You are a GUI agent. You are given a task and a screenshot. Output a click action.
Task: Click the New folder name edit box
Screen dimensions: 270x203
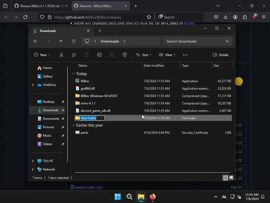92,118
